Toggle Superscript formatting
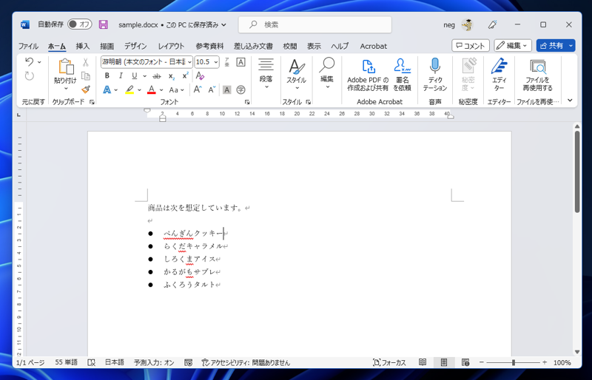 tap(185, 75)
